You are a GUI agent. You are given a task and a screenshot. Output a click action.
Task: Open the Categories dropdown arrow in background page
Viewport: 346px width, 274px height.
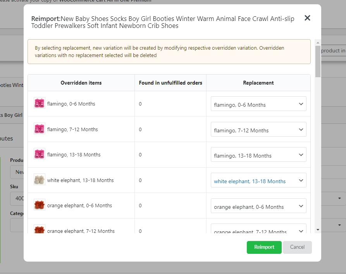(x=339, y=225)
